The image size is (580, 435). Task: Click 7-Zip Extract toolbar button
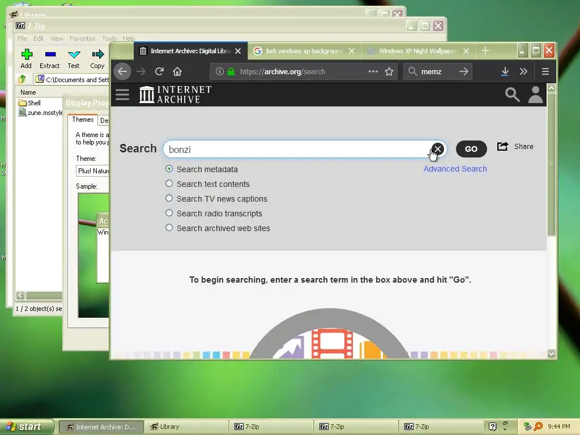[50, 59]
